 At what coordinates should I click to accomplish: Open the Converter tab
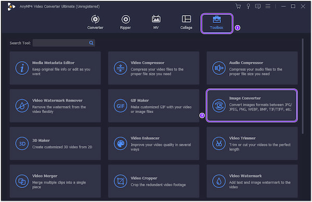click(x=95, y=22)
